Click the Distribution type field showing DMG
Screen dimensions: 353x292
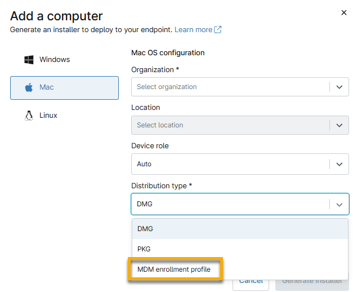click(230, 204)
